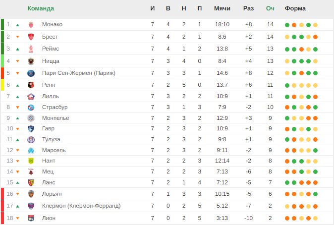Click the Rennes club crest icon
Image resolution: width=334 pixels, height=225 pixels.
31,85
